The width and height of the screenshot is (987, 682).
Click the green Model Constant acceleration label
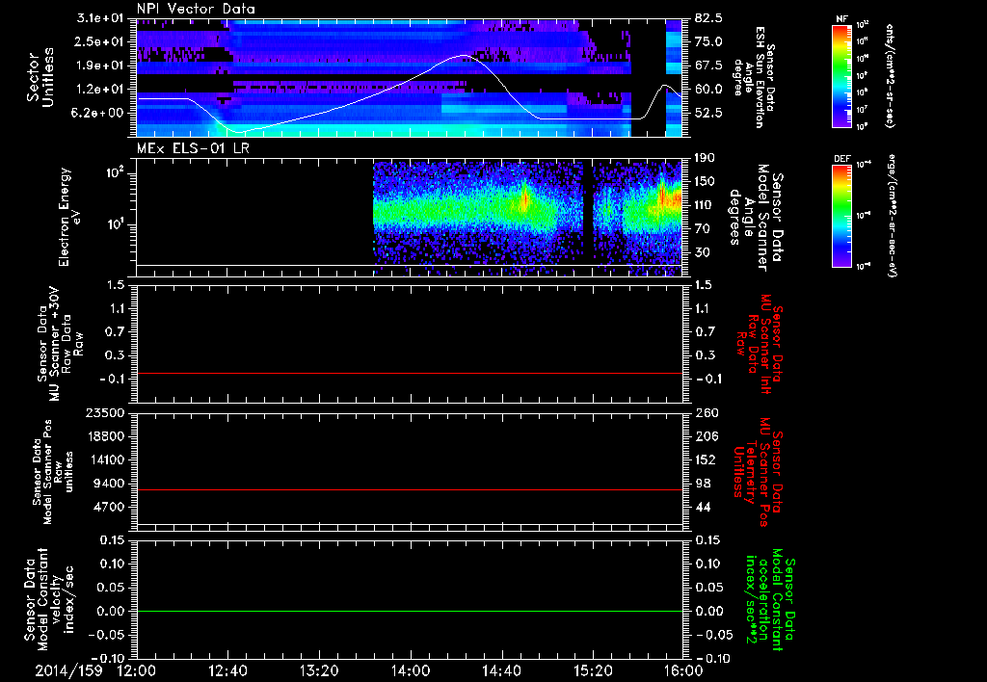(770, 601)
